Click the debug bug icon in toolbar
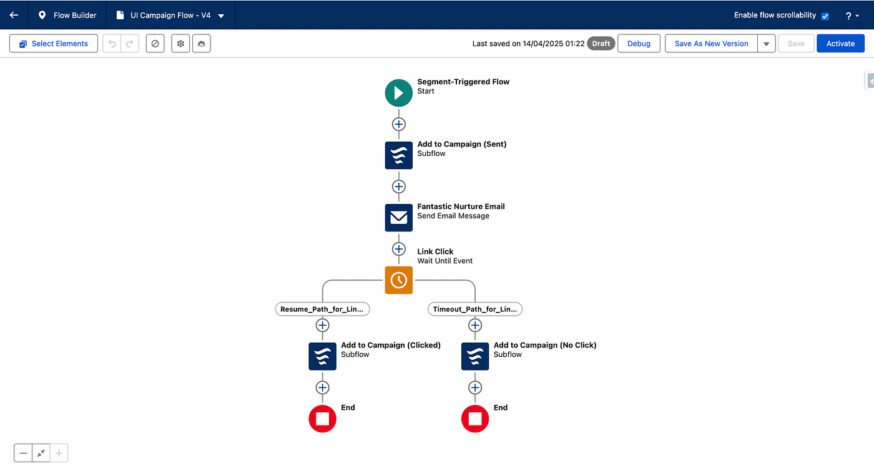 [x=202, y=44]
